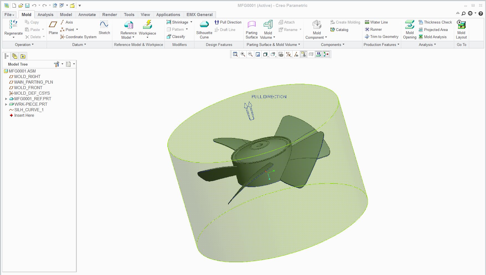Toggle annotation display in graphics toolbar
Viewport: 486px width, 275px height.
tap(304, 55)
